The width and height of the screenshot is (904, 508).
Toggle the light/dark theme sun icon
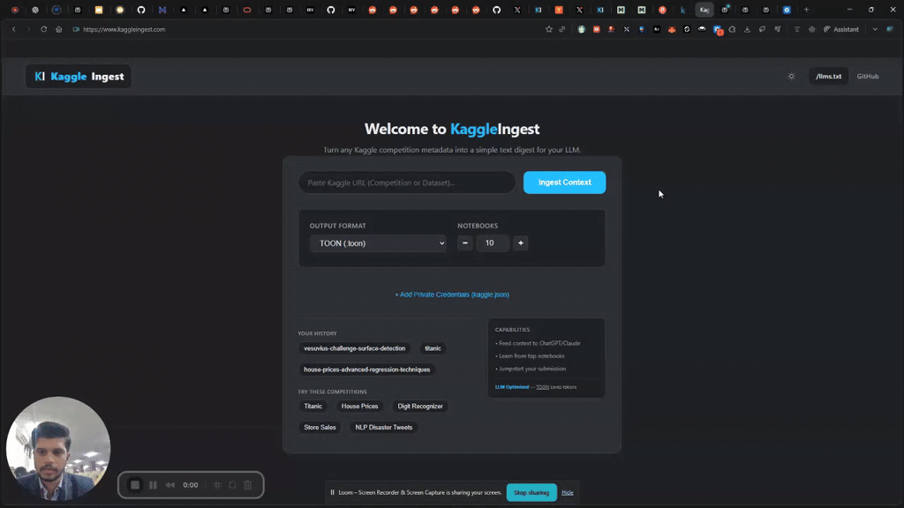pyautogui.click(x=791, y=76)
